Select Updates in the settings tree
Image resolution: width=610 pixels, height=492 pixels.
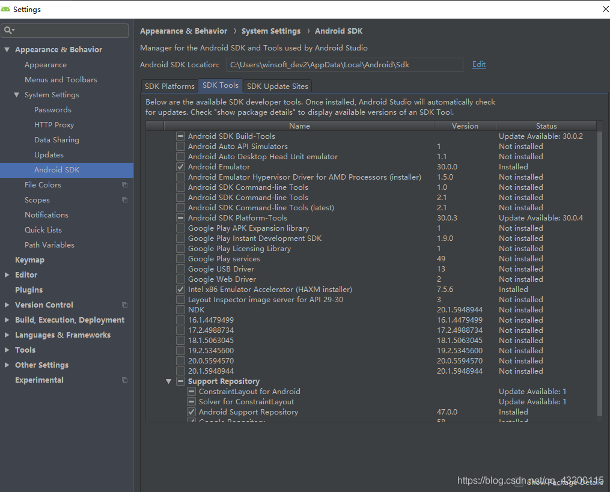point(49,155)
